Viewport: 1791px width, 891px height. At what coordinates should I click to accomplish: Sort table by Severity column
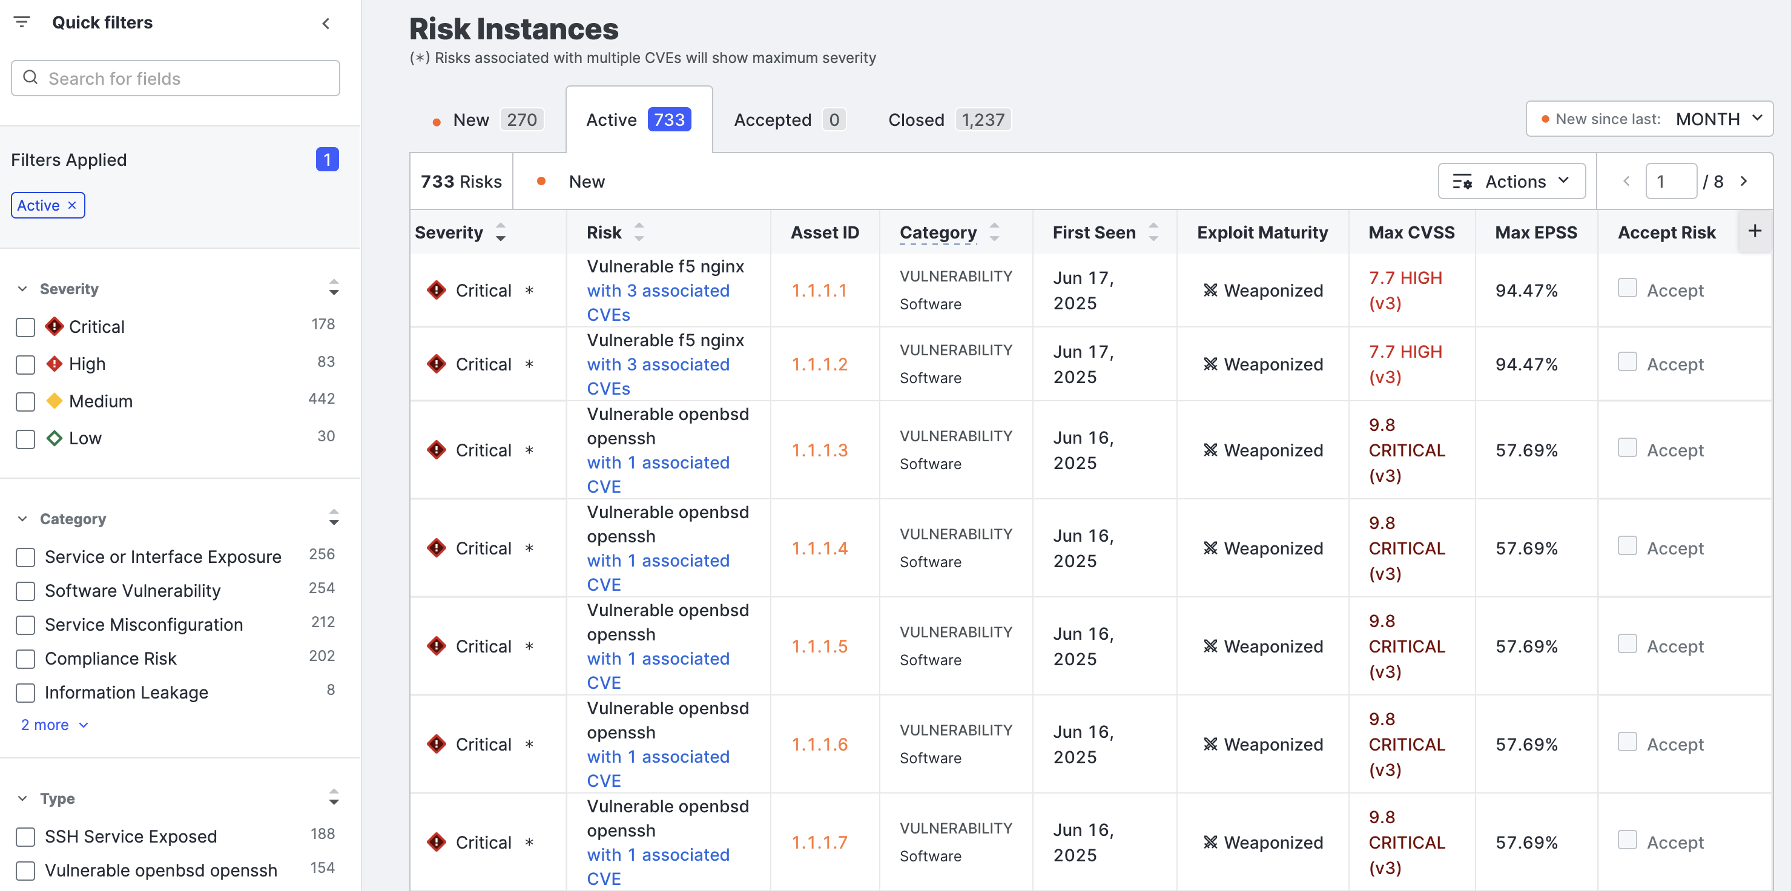coord(501,232)
